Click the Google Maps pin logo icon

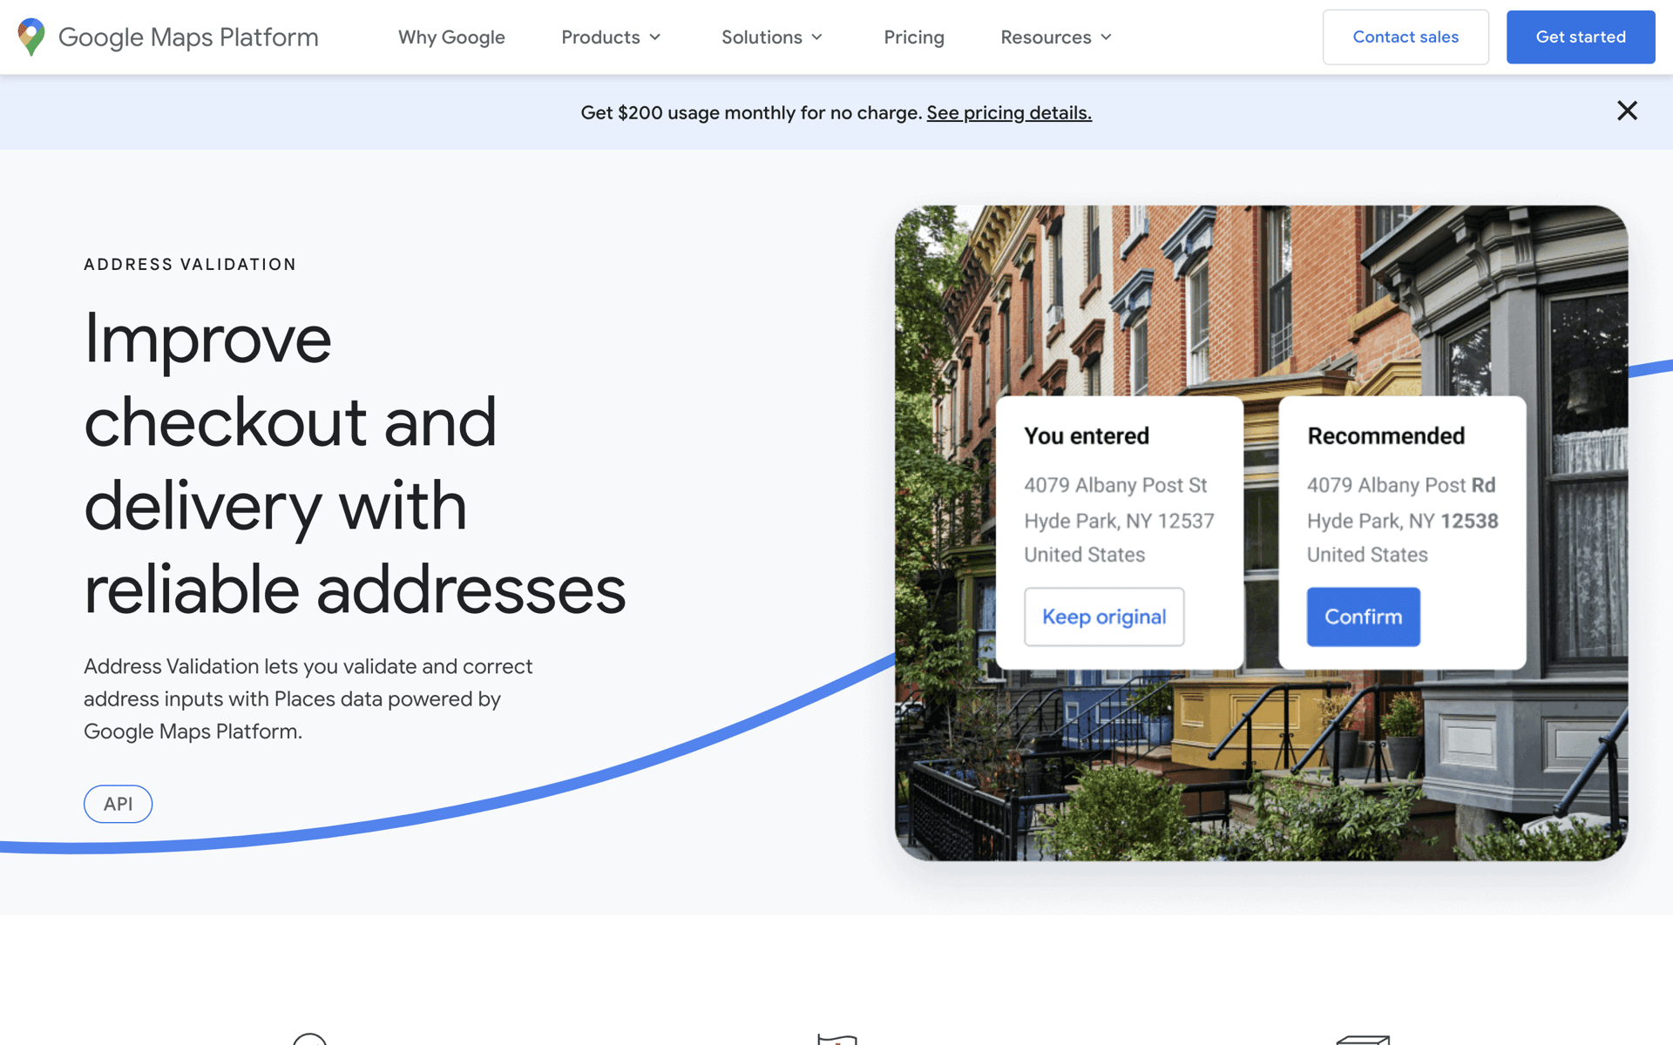[31, 37]
